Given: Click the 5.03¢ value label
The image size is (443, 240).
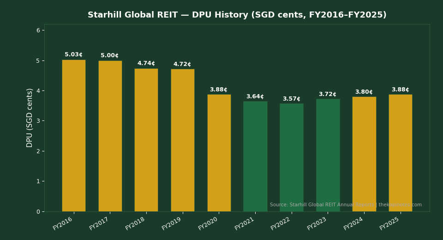Looking at the screenshot, I should tap(73, 54).
